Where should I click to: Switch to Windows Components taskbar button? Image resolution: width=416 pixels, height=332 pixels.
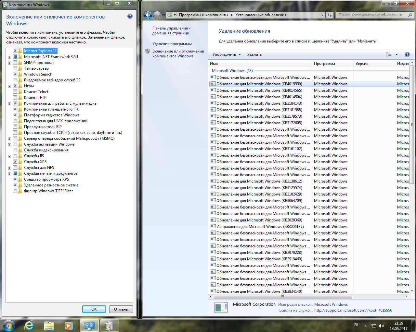tap(109, 326)
